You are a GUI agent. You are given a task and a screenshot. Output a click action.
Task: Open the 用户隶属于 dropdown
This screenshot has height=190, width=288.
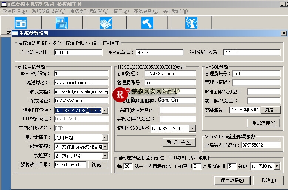click(105, 138)
